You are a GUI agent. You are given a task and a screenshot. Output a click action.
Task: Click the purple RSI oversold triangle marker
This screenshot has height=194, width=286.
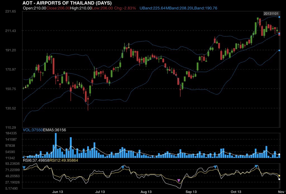179,181
